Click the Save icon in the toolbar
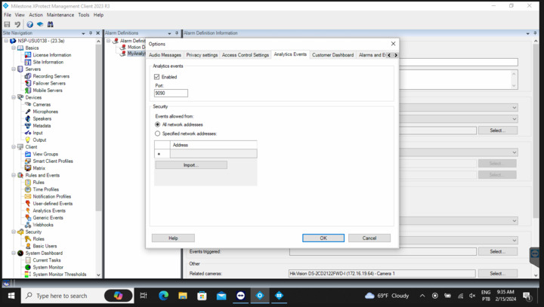Screen dimensions: 544x307 tap(7, 24)
